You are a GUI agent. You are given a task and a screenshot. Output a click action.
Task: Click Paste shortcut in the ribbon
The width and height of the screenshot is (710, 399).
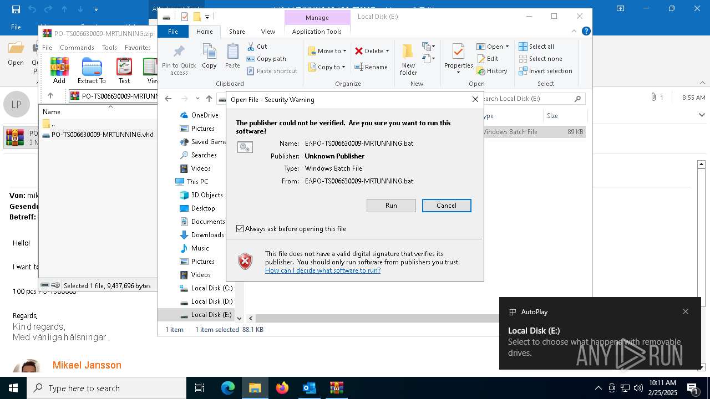(x=272, y=71)
